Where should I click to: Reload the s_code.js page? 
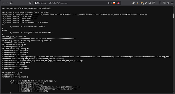[x=11, y=3]
